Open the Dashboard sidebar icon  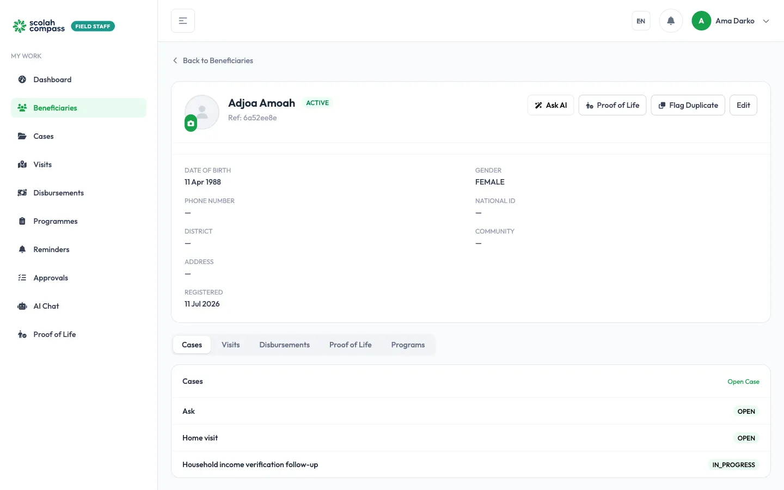coord(22,79)
